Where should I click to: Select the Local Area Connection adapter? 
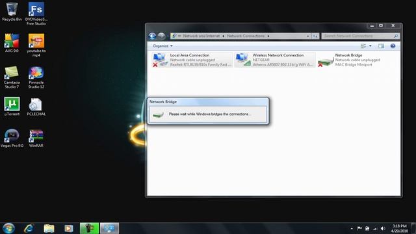pos(192,60)
